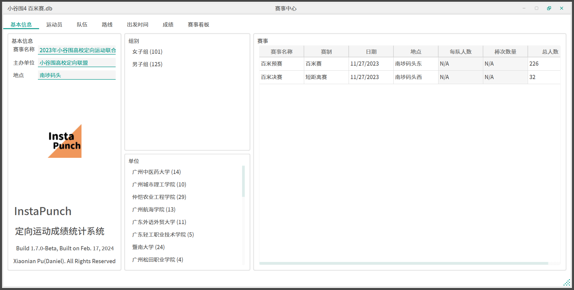Select 男子组 (125) in the group list
The image size is (574, 290).
147,64
